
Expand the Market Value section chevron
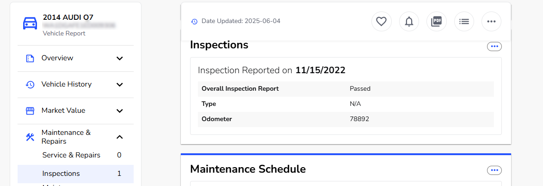pyautogui.click(x=119, y=110)
